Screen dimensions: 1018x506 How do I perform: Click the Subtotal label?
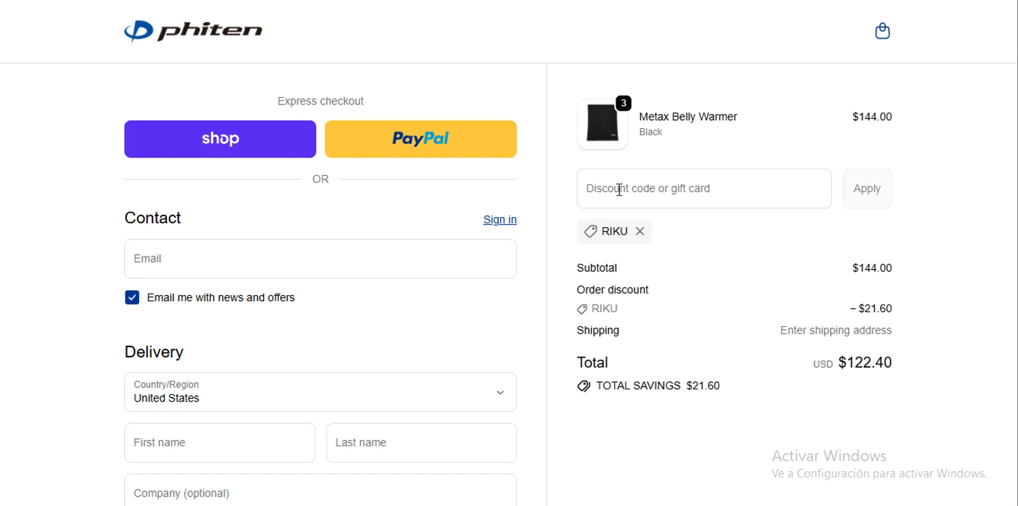(597, 268)
